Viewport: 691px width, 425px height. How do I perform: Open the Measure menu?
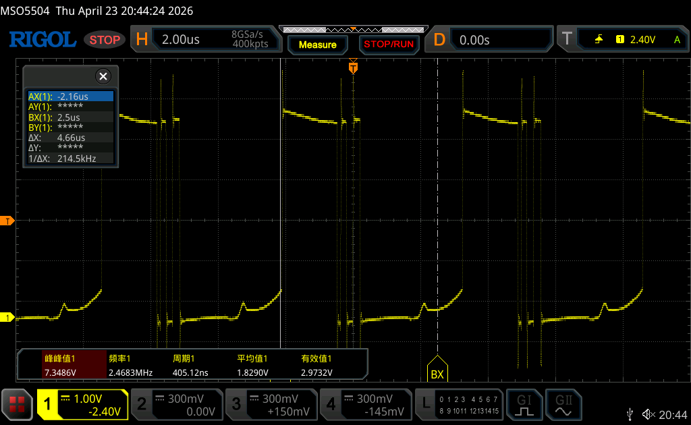(317, 45)
